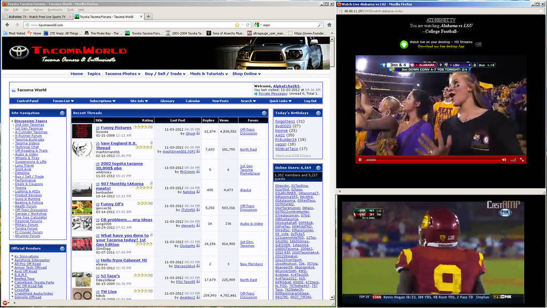
Task: Click the green desktop app download icon
Action: coord(404,44)
